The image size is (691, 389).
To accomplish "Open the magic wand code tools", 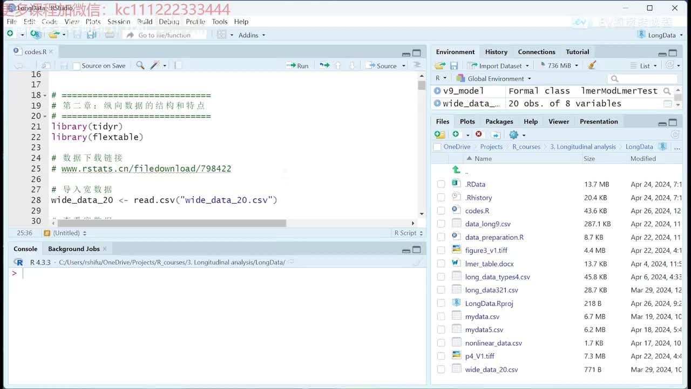I will coord(155,65).
